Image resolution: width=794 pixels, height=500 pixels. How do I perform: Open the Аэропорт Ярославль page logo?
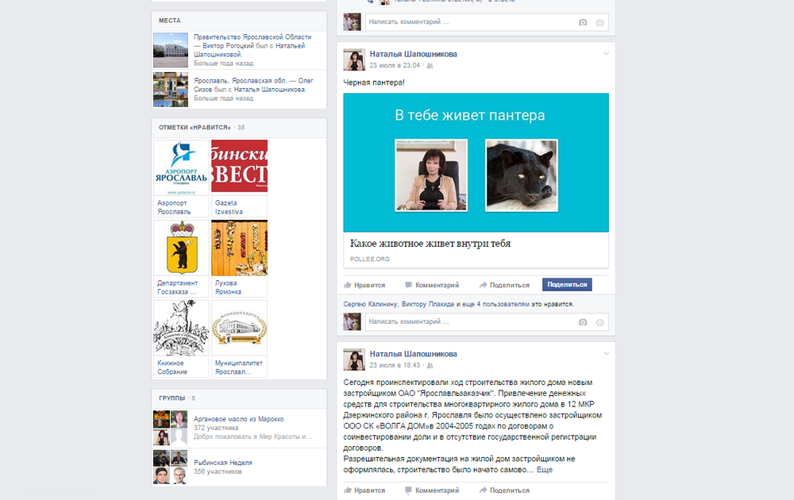pyautogui.click(x=181, y=167)
